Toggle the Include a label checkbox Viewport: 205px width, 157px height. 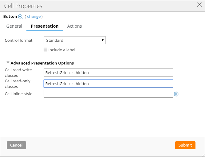(45, 50)
